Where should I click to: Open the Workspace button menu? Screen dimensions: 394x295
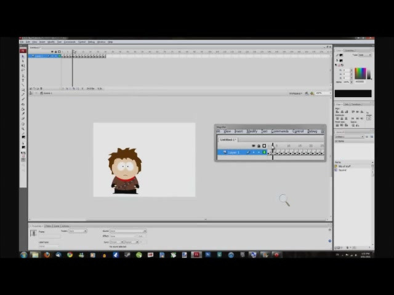[295, 93]
